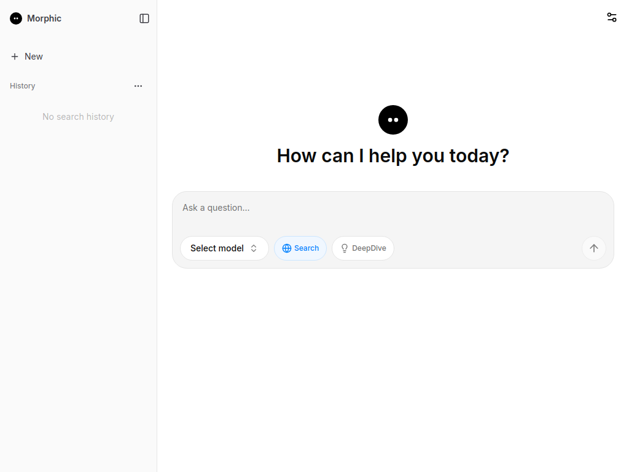Focus the 'Ask a question...' input field
This screenshot has width=629, height=472.
coord(393,208)
